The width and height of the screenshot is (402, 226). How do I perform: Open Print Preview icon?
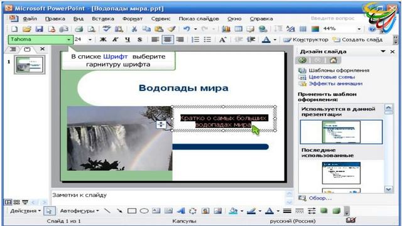coord(91,29)
